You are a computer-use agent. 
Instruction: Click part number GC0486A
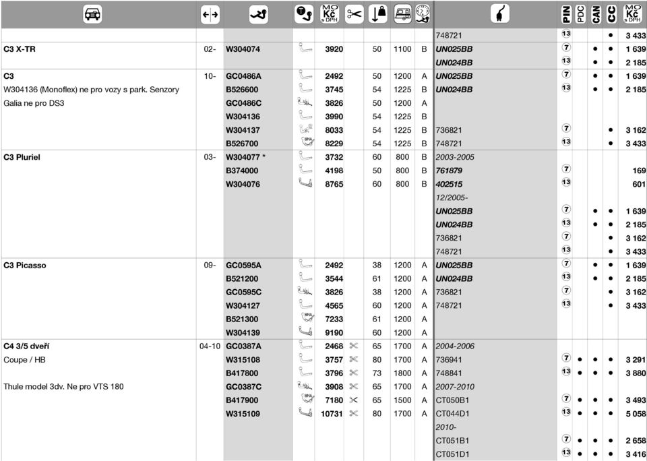click(x=243, y=76)
